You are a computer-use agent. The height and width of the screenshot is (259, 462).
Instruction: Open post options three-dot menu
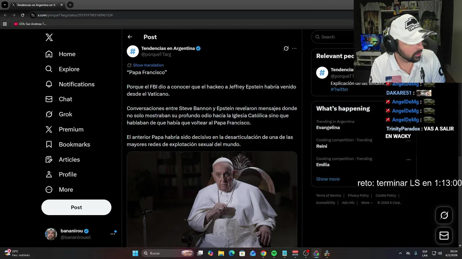pos(294,48)
